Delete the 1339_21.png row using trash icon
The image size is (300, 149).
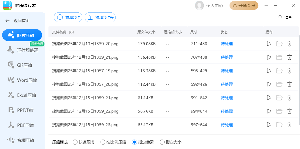tap(289, 57)
